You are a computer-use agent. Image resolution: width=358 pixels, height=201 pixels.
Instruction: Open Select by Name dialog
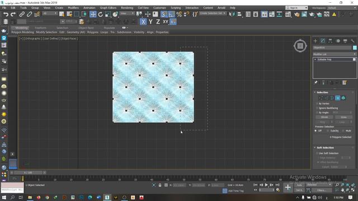tap(69, 15)
